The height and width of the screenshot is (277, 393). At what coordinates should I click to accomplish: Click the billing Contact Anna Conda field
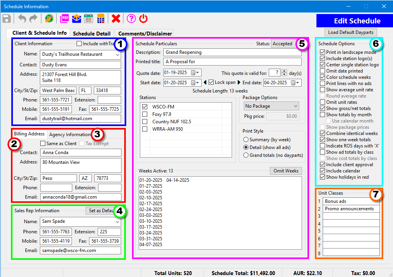tap(81, 153)
